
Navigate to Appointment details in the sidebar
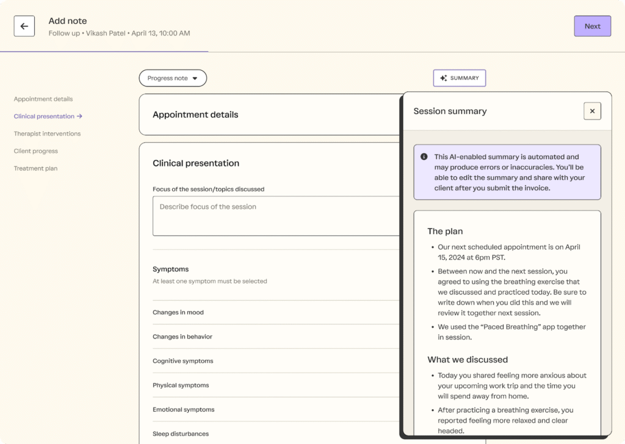[43, 98]
